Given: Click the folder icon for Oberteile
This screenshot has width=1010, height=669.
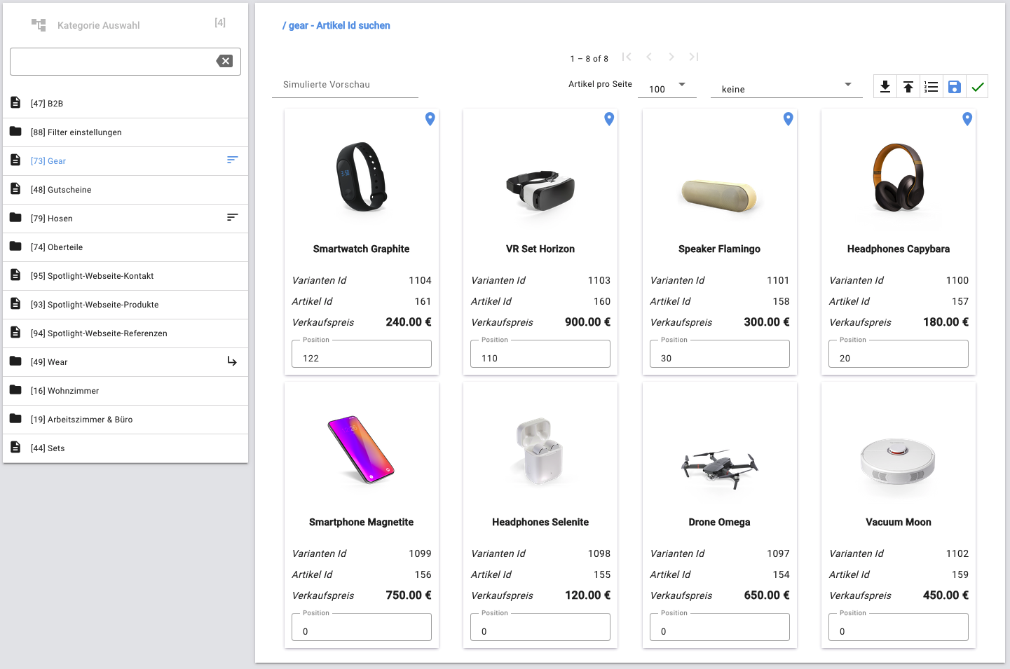Looking at the screenshot, I should (15, 247).
